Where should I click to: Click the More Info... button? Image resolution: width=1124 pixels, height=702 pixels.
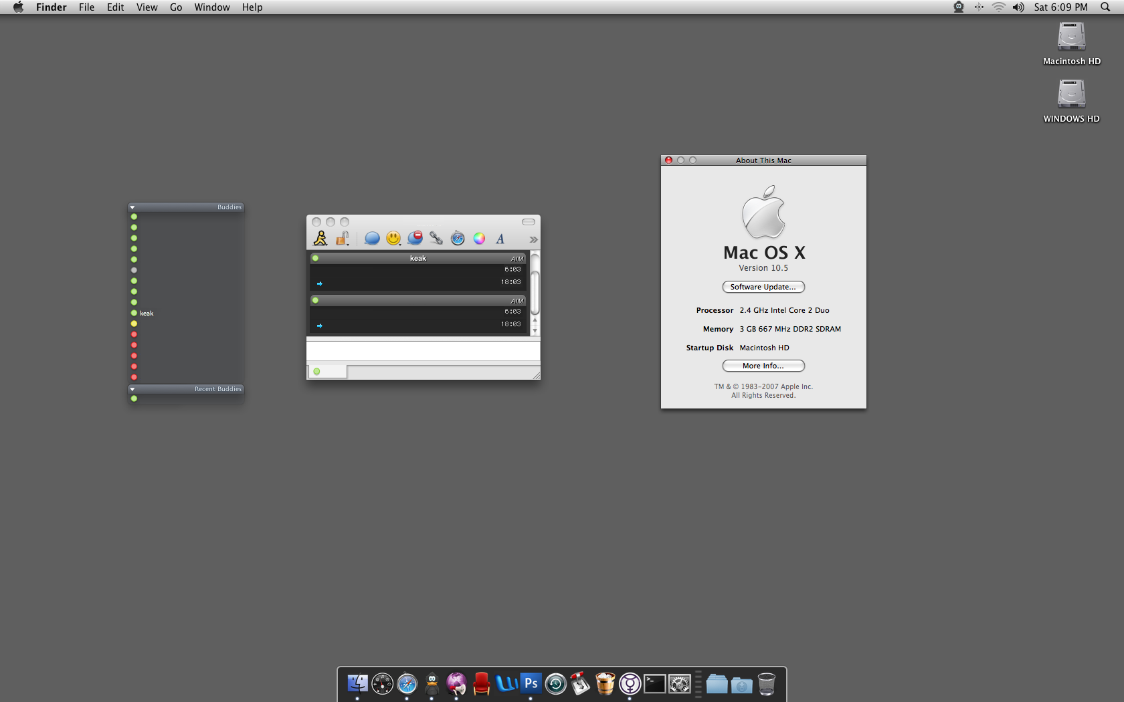click(763, 366)
